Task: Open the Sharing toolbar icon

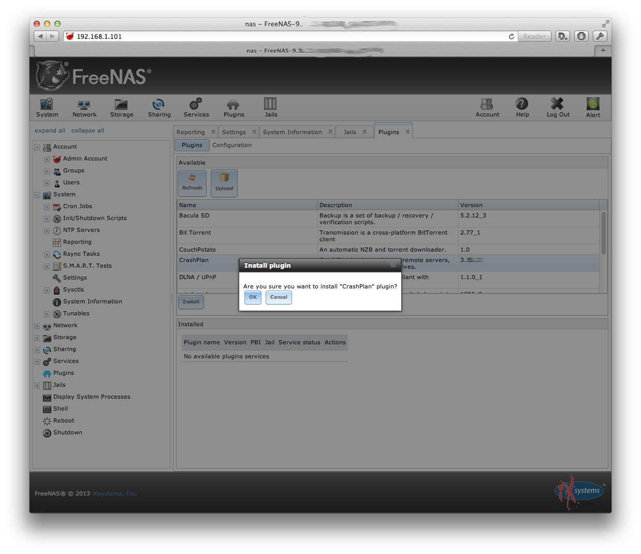Action: click(159, 108)
